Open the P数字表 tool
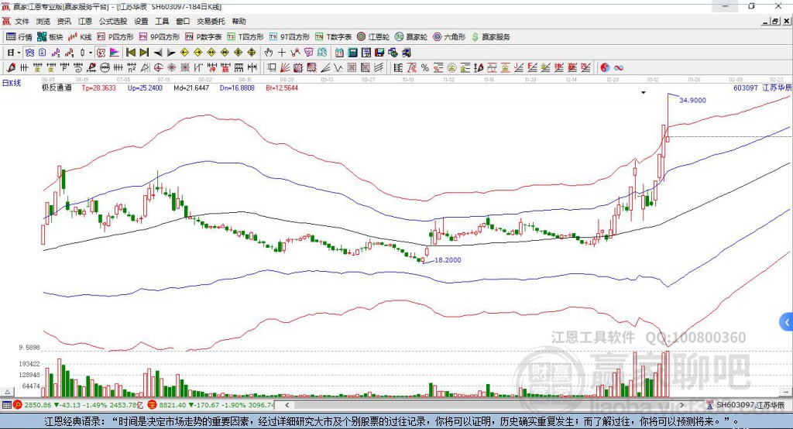793x429 pixels. point(204,37)
